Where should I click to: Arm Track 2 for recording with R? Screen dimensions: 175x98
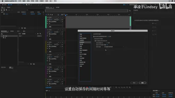tap(62, 30)
